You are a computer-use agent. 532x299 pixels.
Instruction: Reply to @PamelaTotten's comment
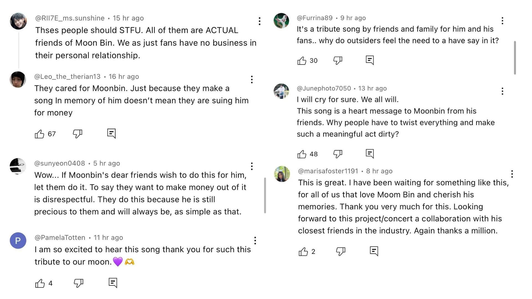pyautogui.click(x=113, y=283)
